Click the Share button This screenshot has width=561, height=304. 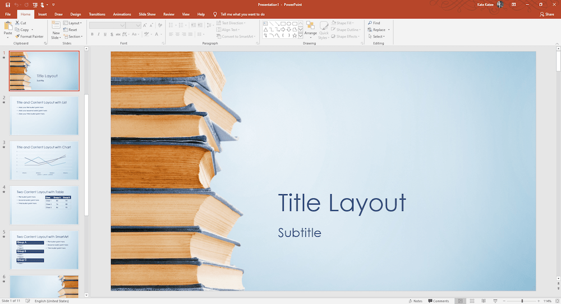(x=546, y=15)
